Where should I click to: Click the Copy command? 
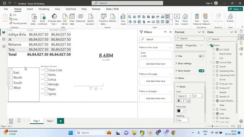coord(14,19)
